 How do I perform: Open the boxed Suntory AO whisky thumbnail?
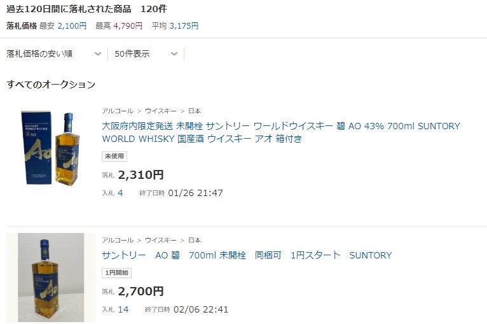tap(51, 148)
